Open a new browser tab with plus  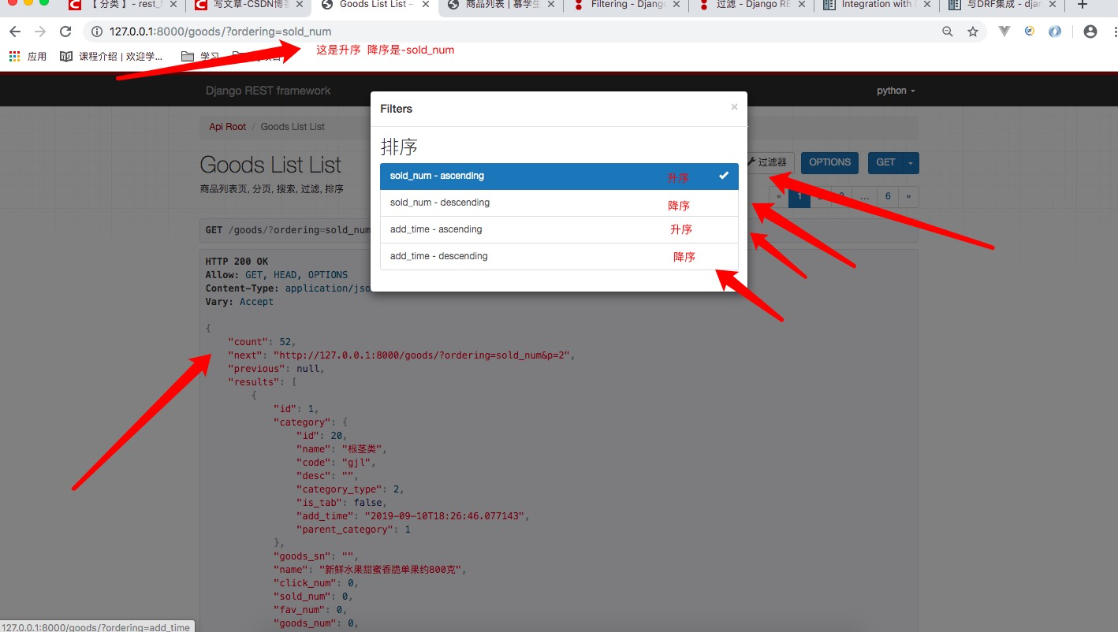(1083, 5)
